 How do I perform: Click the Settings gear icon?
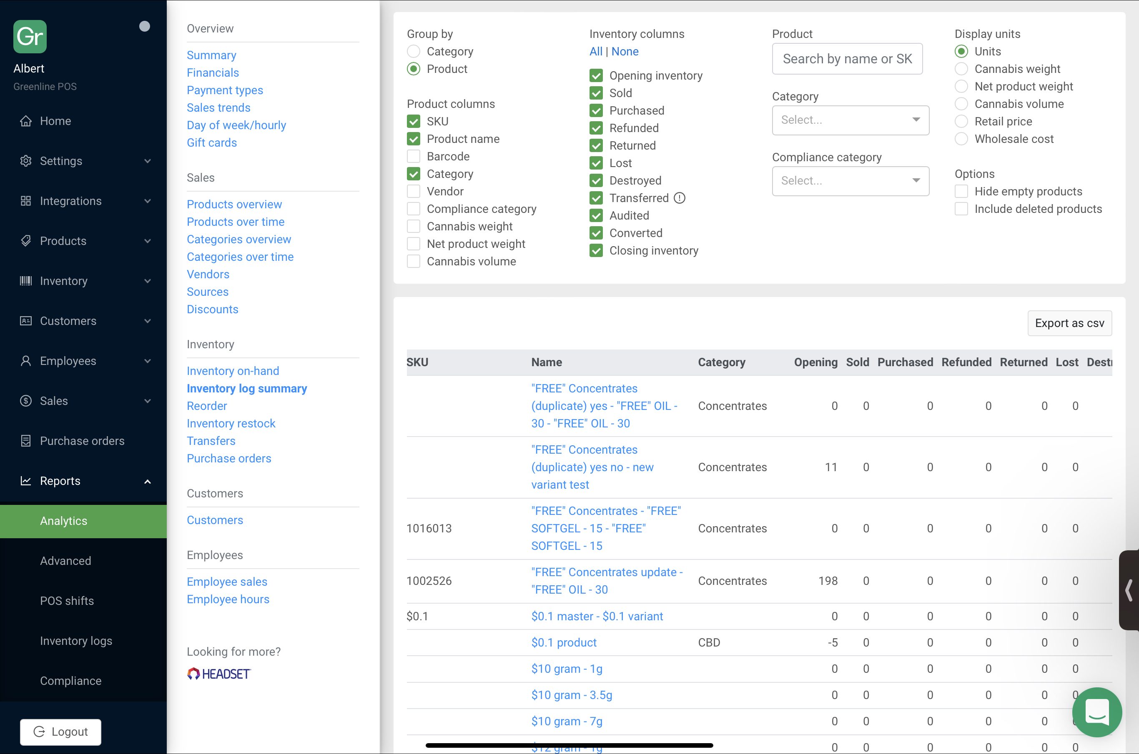pyautogui.click(x=26, y=161)
